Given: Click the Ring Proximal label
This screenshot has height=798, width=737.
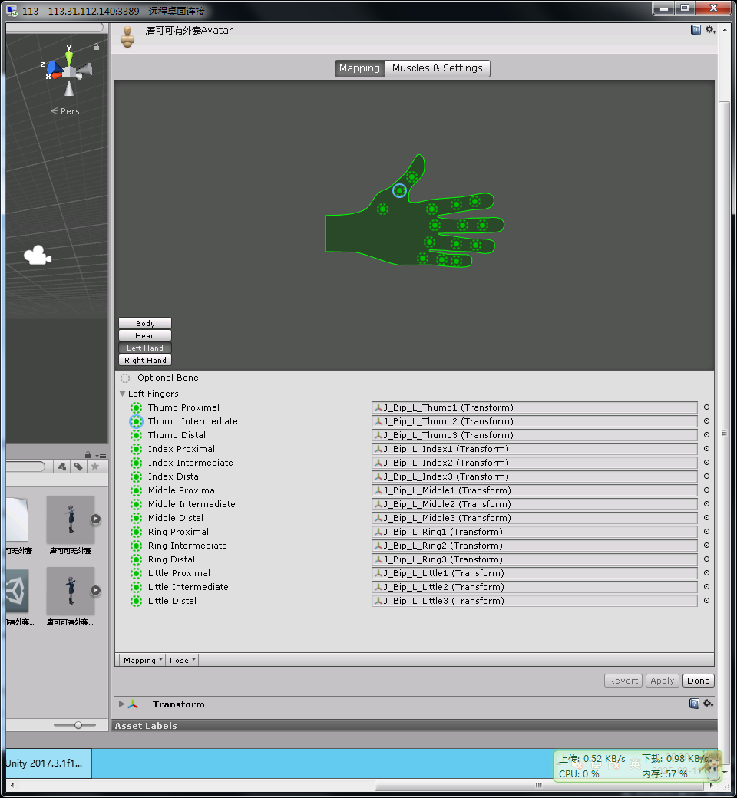Looking at the screenshot, I should tap(178, 532).
